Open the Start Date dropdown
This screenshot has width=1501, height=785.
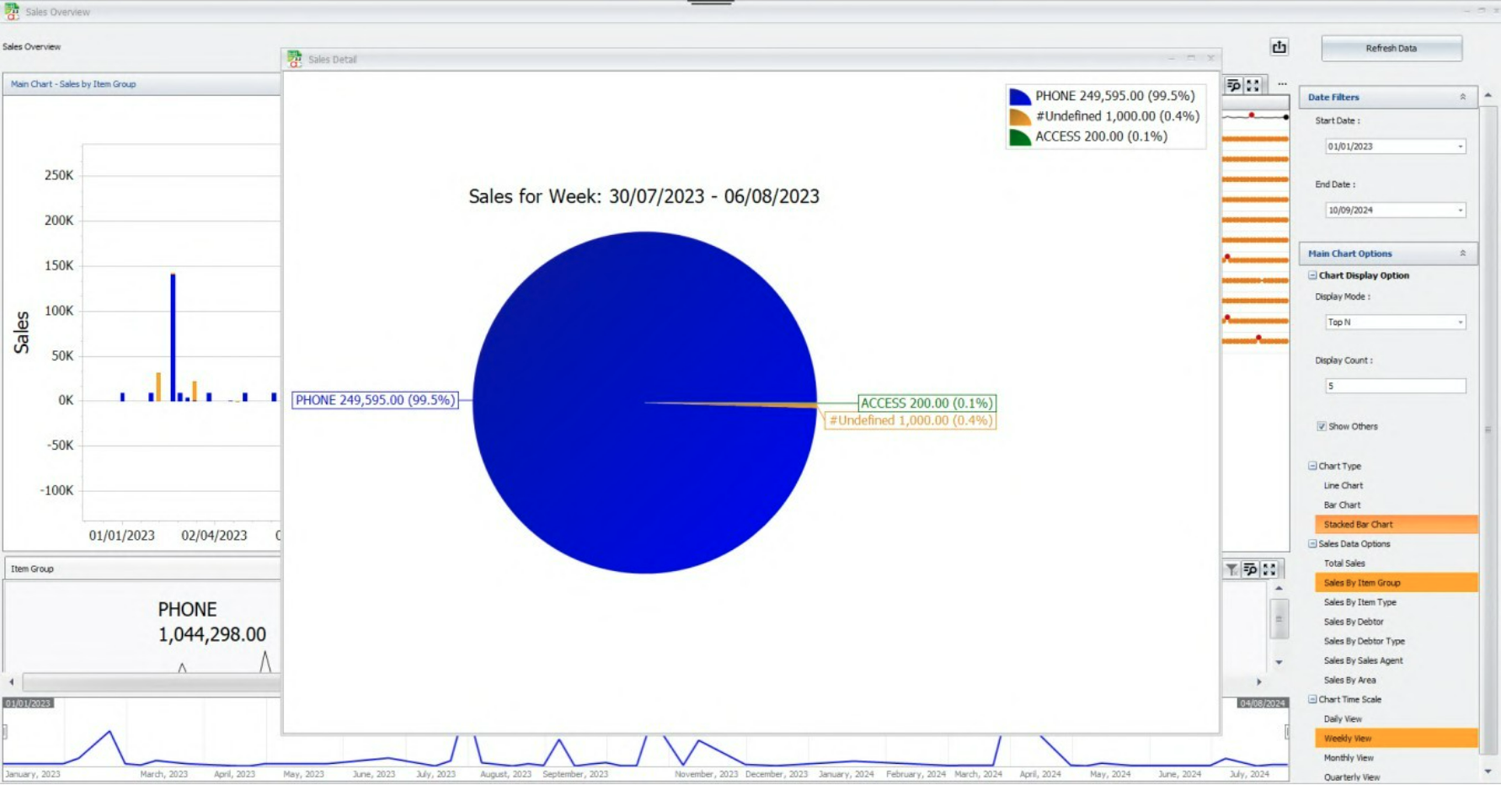click(1460, 147)
